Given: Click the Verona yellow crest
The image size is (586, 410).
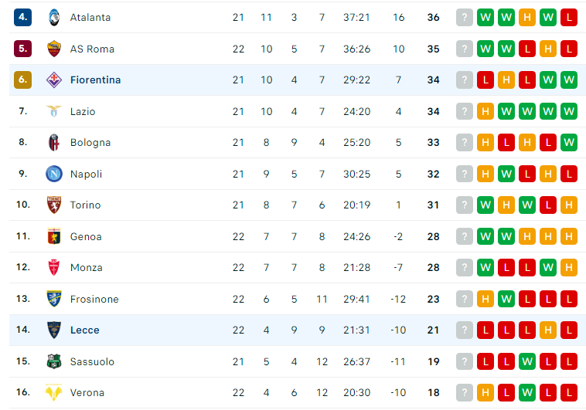Looking at the screenshot, I should 54,392.
